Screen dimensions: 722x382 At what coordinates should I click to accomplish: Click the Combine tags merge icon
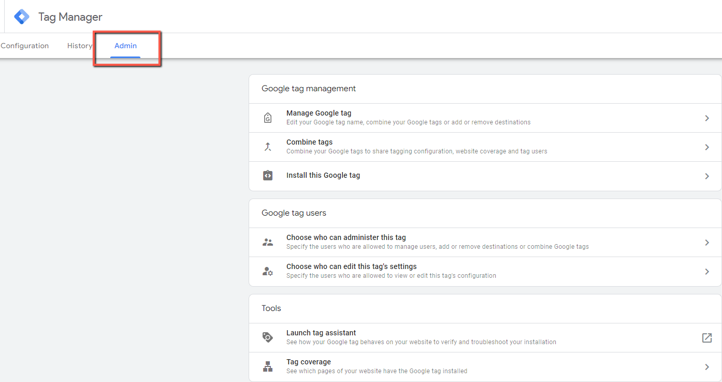coord(268,147)
